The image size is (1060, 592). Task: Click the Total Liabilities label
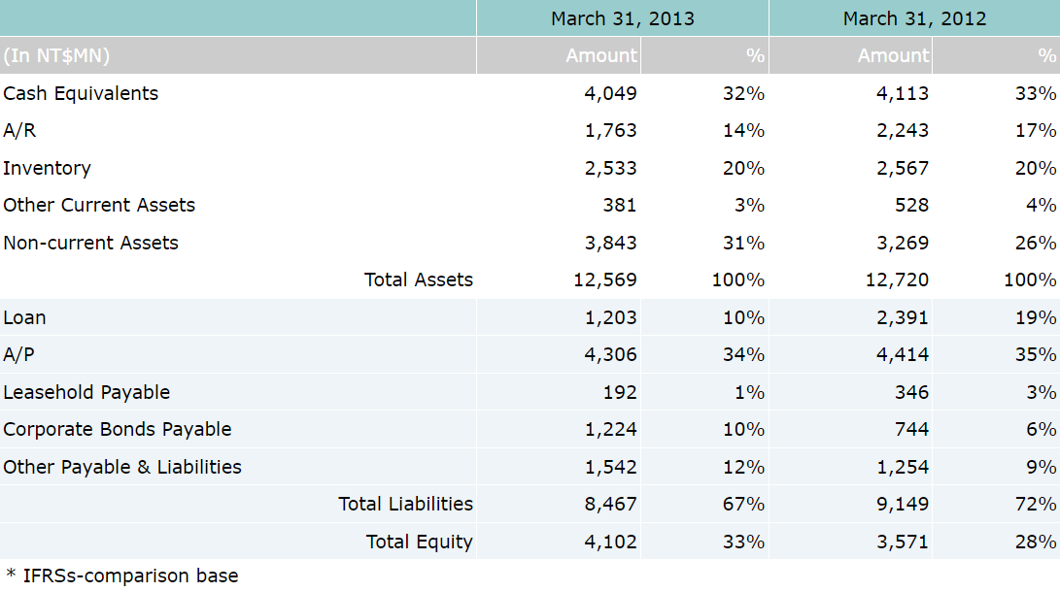coord(405,504)
